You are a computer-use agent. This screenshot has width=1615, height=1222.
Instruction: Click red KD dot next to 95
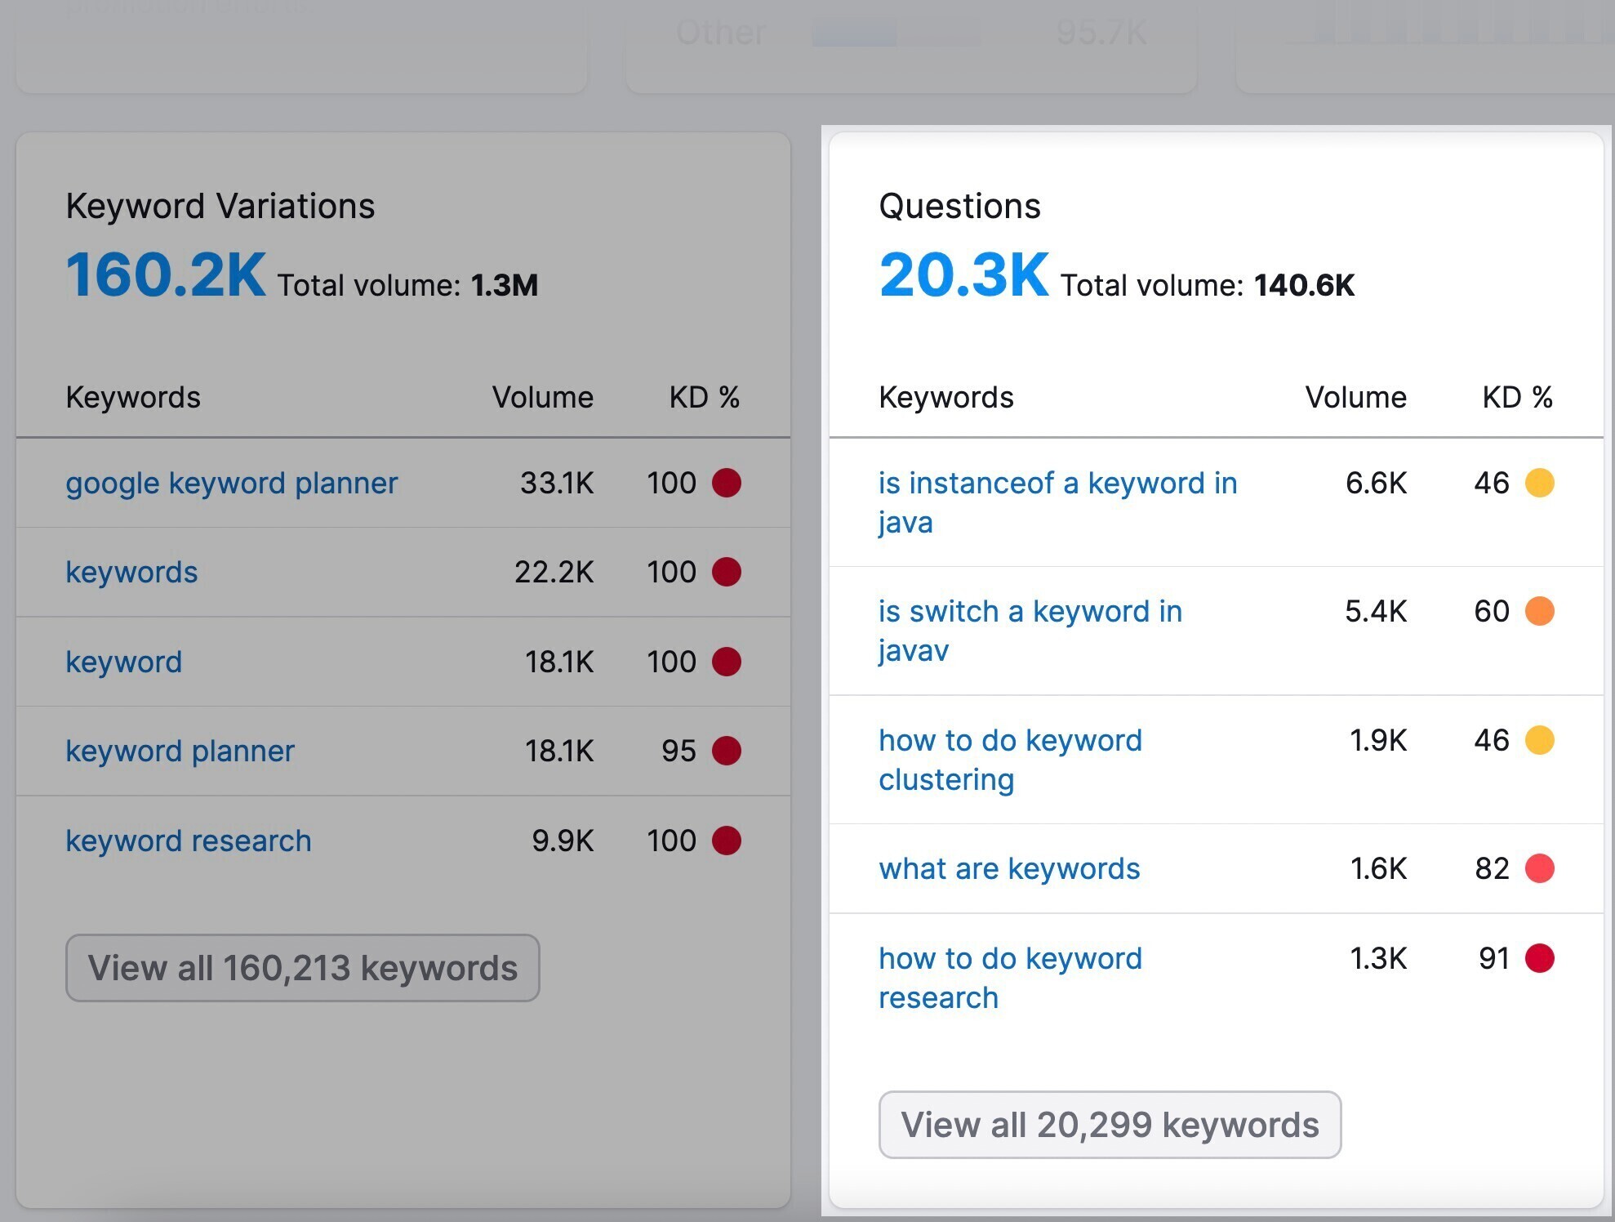pyautogui.click(x=726, y=751)
